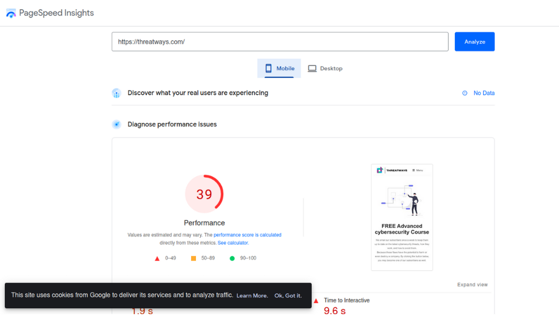Switch to the Desktop tab
This screenshot has height=319, width=559.
coord(325,68)
